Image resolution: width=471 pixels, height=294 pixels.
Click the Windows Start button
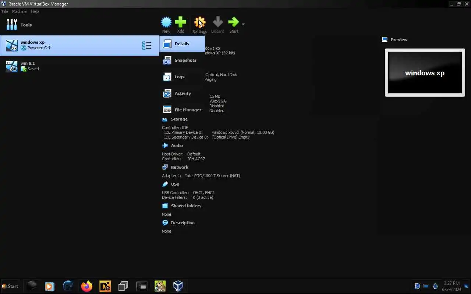pyautogui.click(x=10, y=286)
